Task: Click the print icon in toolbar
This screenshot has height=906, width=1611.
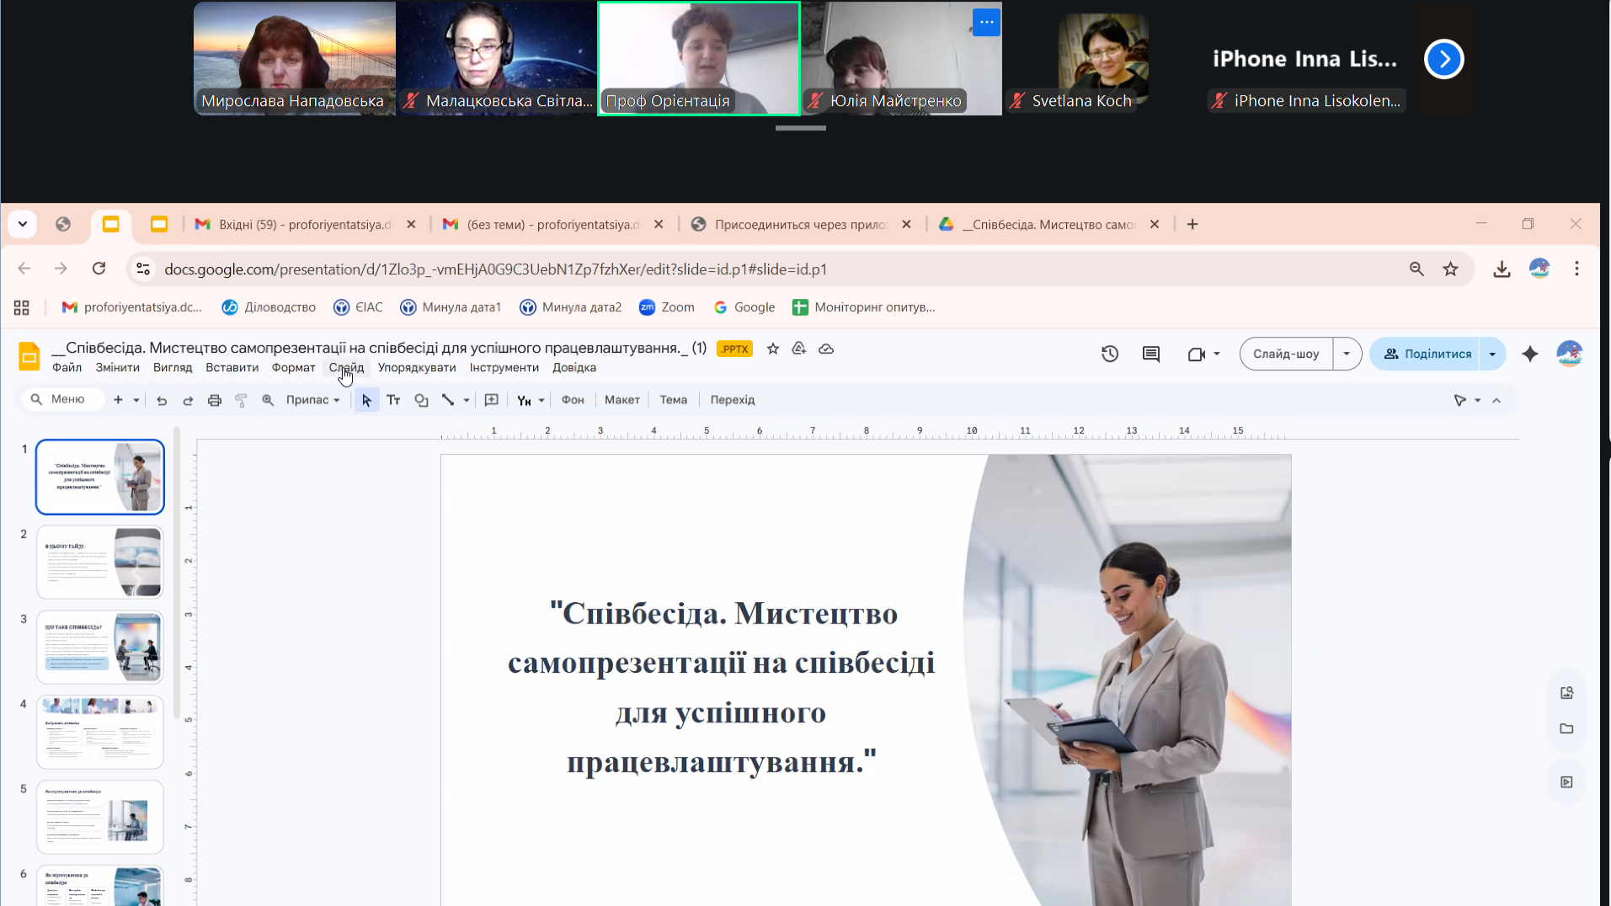Action: coord(215,401)
